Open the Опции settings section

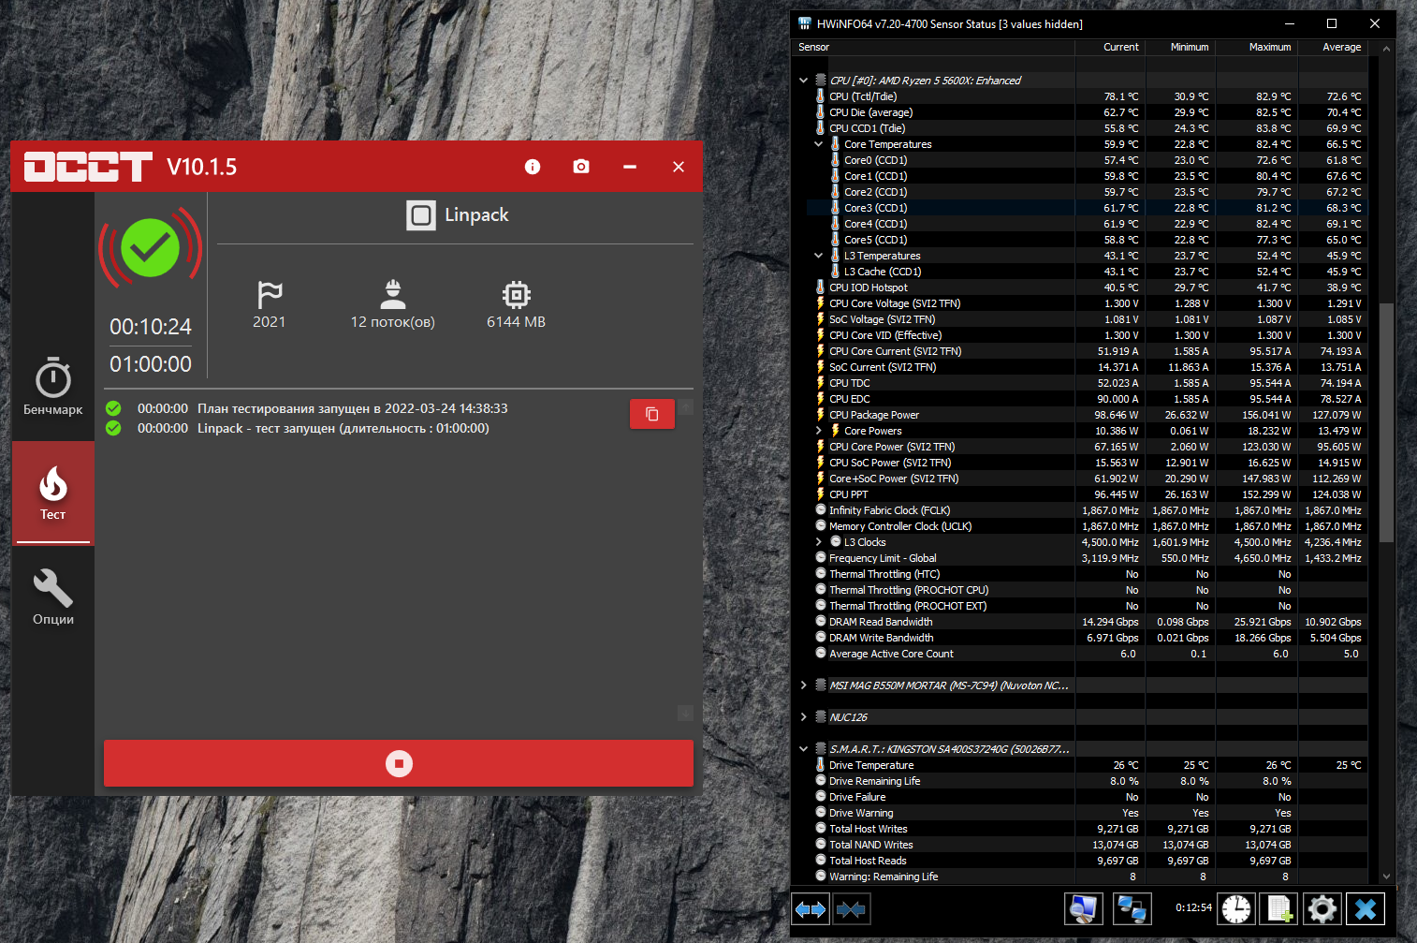pos(53,598)
